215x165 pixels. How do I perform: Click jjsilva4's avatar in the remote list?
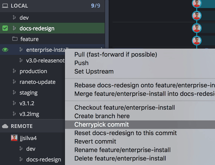tap(14, 138)
